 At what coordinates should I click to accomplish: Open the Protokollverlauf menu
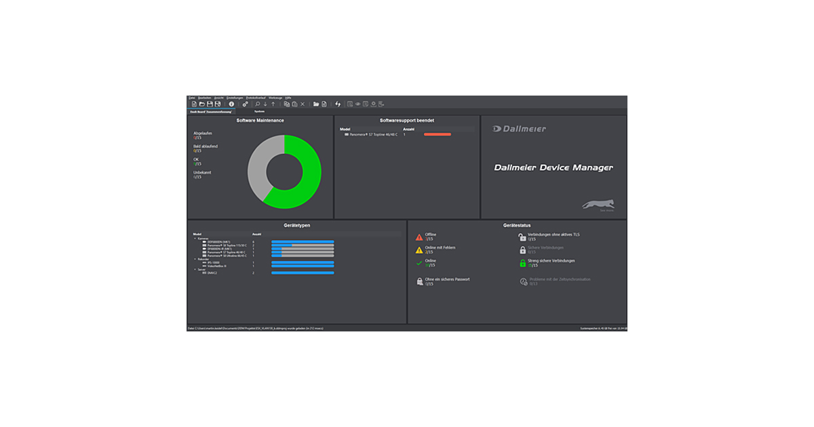[256, 98]
